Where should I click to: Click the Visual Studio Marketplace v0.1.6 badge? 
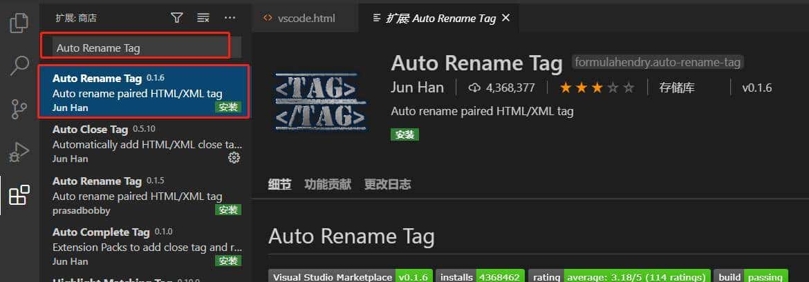[x=351, y=277]
